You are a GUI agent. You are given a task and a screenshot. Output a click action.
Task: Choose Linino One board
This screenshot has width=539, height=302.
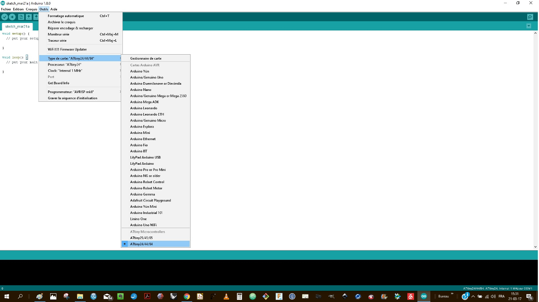coord(155,219)
